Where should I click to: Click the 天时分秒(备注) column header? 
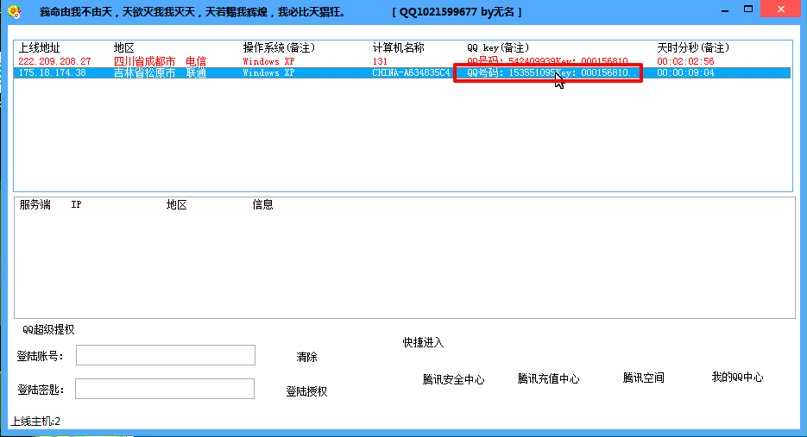coord(693,47)
